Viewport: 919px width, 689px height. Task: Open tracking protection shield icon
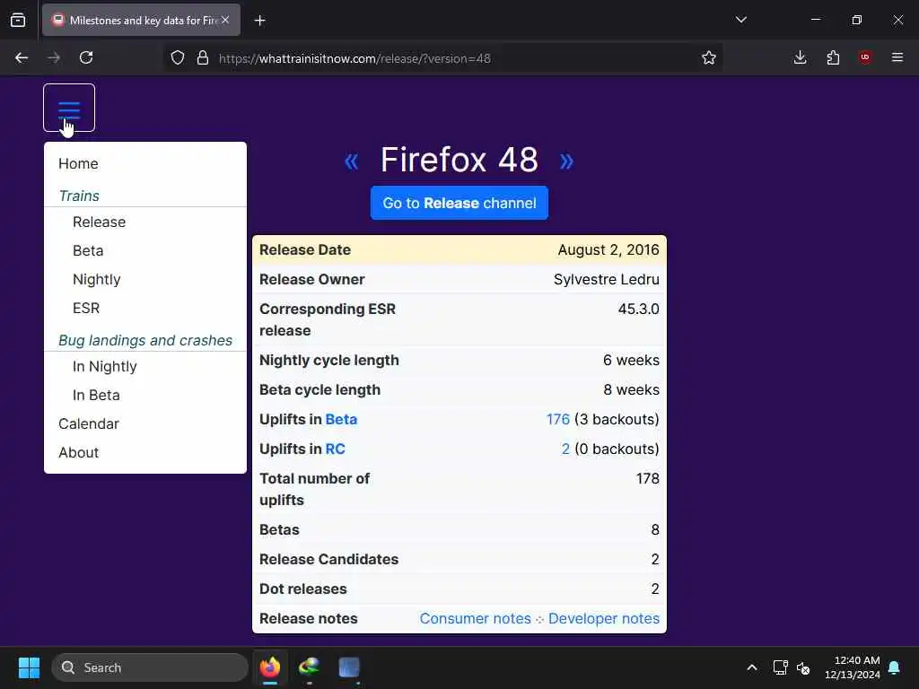pyautogui.click(x=178, y=58)
